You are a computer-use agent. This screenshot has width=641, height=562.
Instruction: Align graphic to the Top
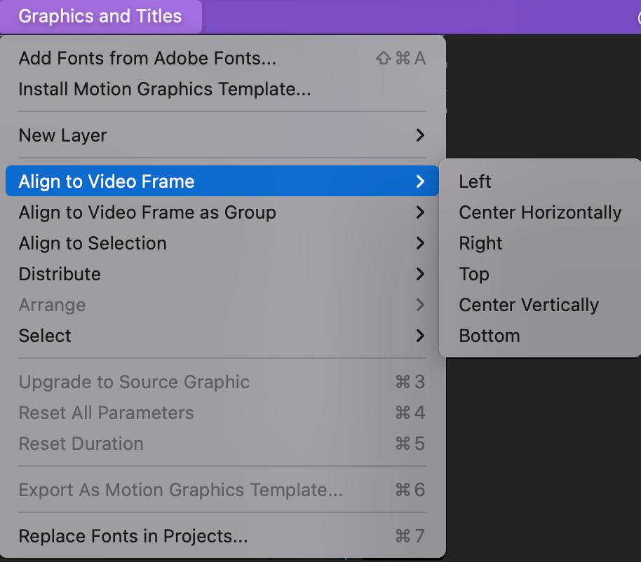(x=474, y=274)
